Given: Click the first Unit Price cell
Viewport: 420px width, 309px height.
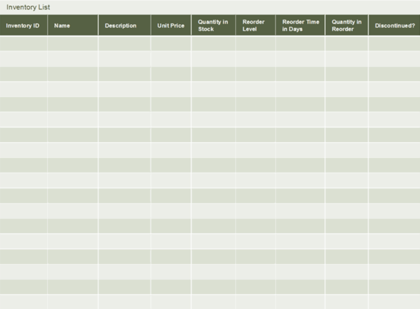Looking at the screenshot, I should pos(171,43).
